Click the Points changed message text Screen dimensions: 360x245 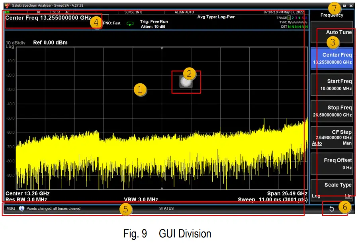(53, 208)
